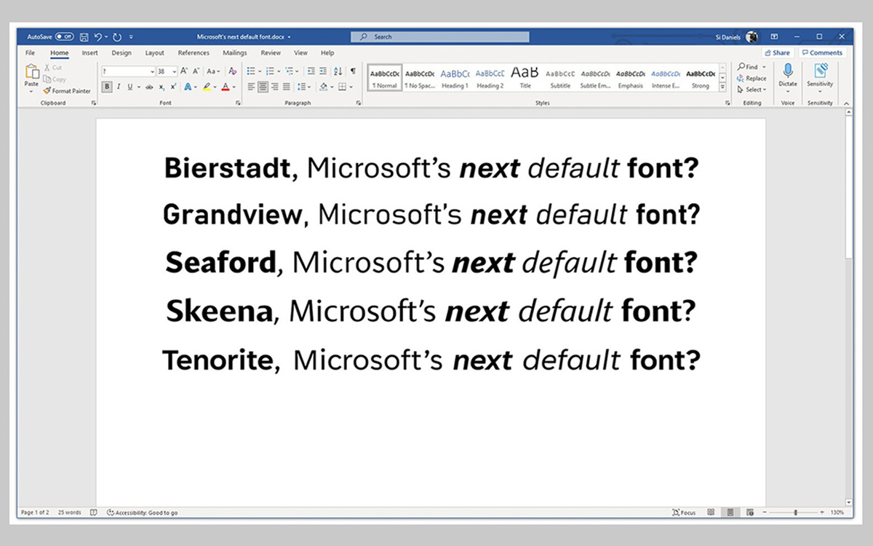Image resolution: width=873 pixels, height=546 pixels.
Task: Toggle Italic formatting
Action: [x=119, y=87]
